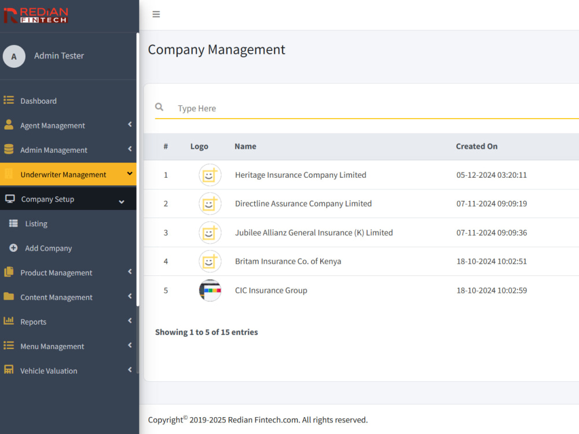This screenshot has width=579, height=434.
Task: Click the Reports bar chart icon
Action: (x=9, y=321)
